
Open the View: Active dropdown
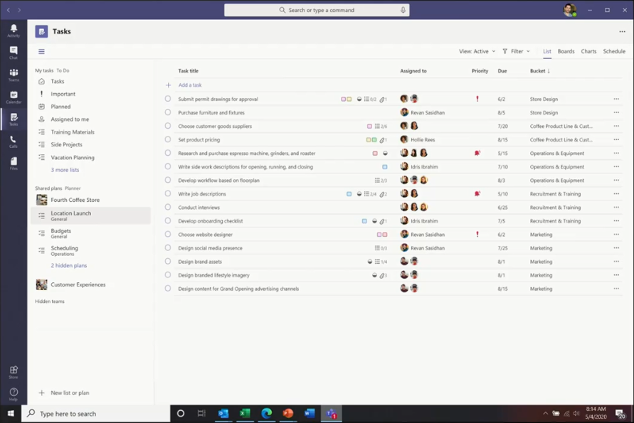click(x=477, y=51)
